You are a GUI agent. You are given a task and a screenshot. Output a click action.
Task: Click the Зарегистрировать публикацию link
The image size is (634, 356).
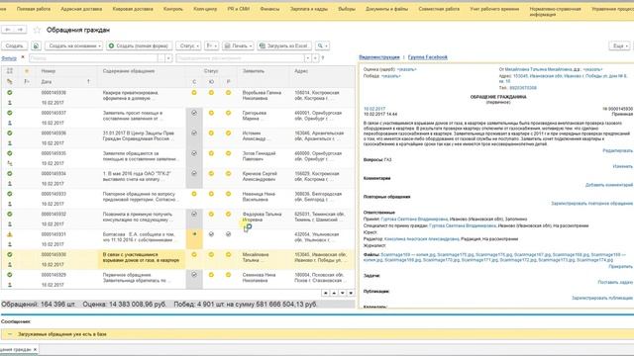(x=602, y=298)
